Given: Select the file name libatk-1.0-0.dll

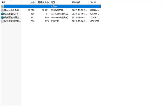Looking at the screenshot, I should [12, 10].
